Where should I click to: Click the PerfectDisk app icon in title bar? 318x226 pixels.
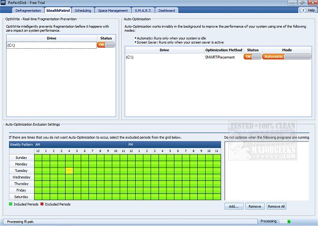(x=3, y=2)
